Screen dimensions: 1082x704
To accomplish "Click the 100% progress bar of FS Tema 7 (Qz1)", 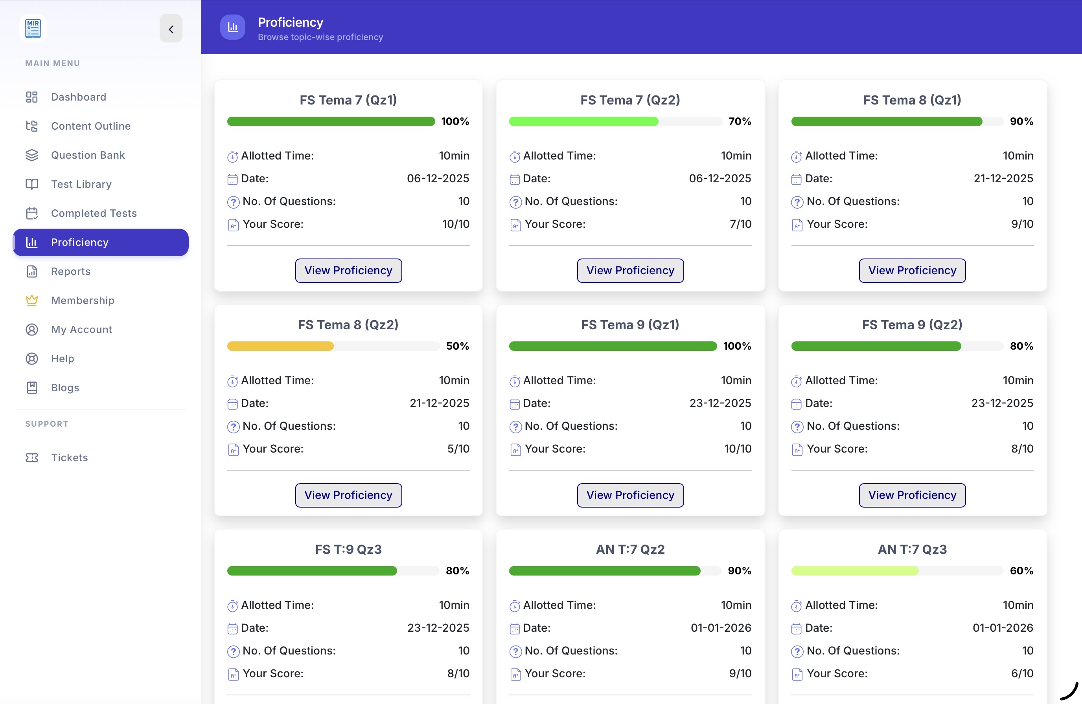I will tap(331, 121).
